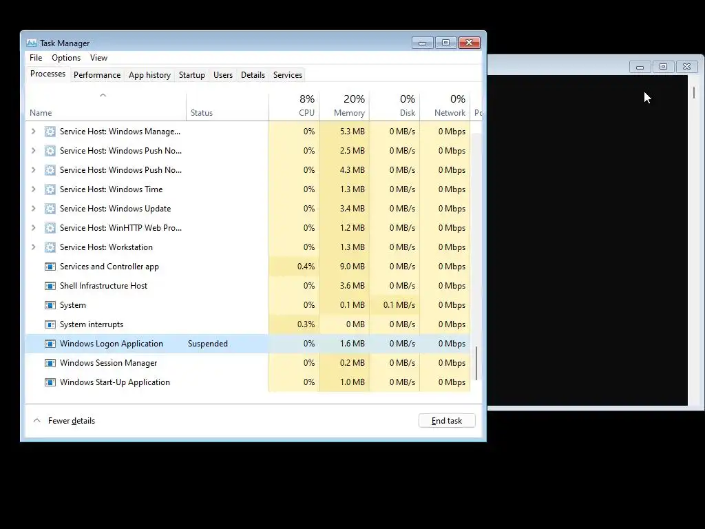
Task: Expand Service Host: Windows Update row
Action: pyautogui.click(x=33, y=209)
